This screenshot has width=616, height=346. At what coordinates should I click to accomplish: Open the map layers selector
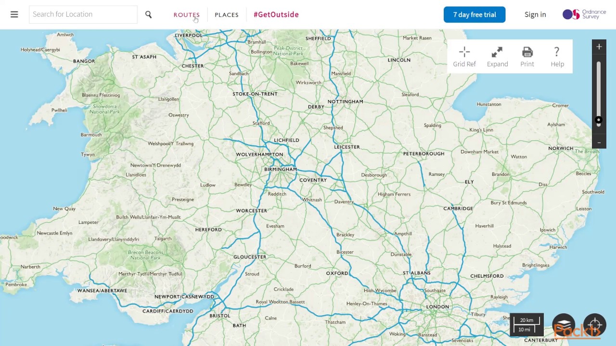564,325
